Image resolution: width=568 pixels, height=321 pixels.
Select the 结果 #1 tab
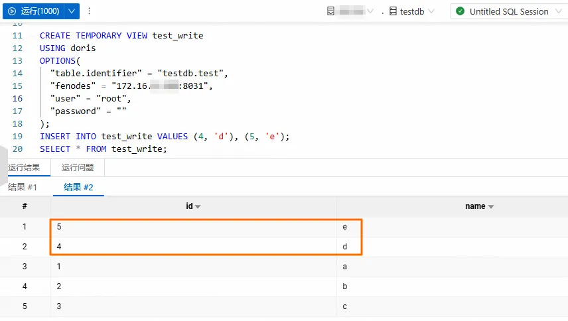coord(23,187)
